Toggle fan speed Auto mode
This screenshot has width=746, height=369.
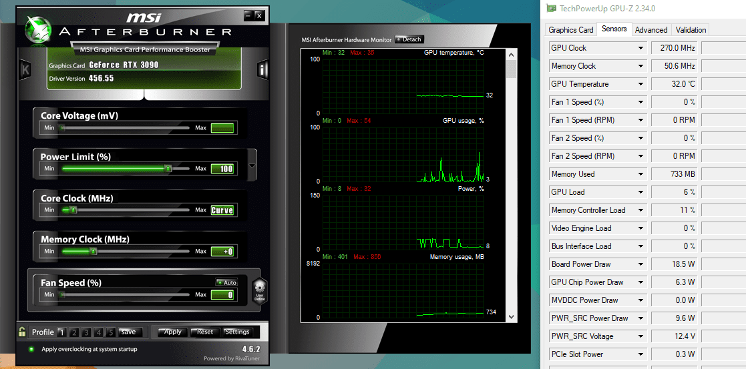click(226, 282)
